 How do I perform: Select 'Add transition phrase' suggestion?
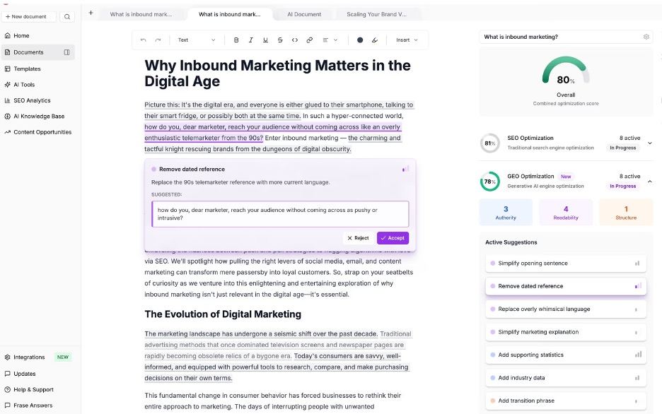(x=566, y=401)
